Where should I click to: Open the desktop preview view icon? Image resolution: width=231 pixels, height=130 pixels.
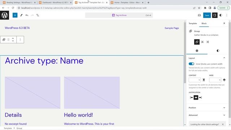199,15
